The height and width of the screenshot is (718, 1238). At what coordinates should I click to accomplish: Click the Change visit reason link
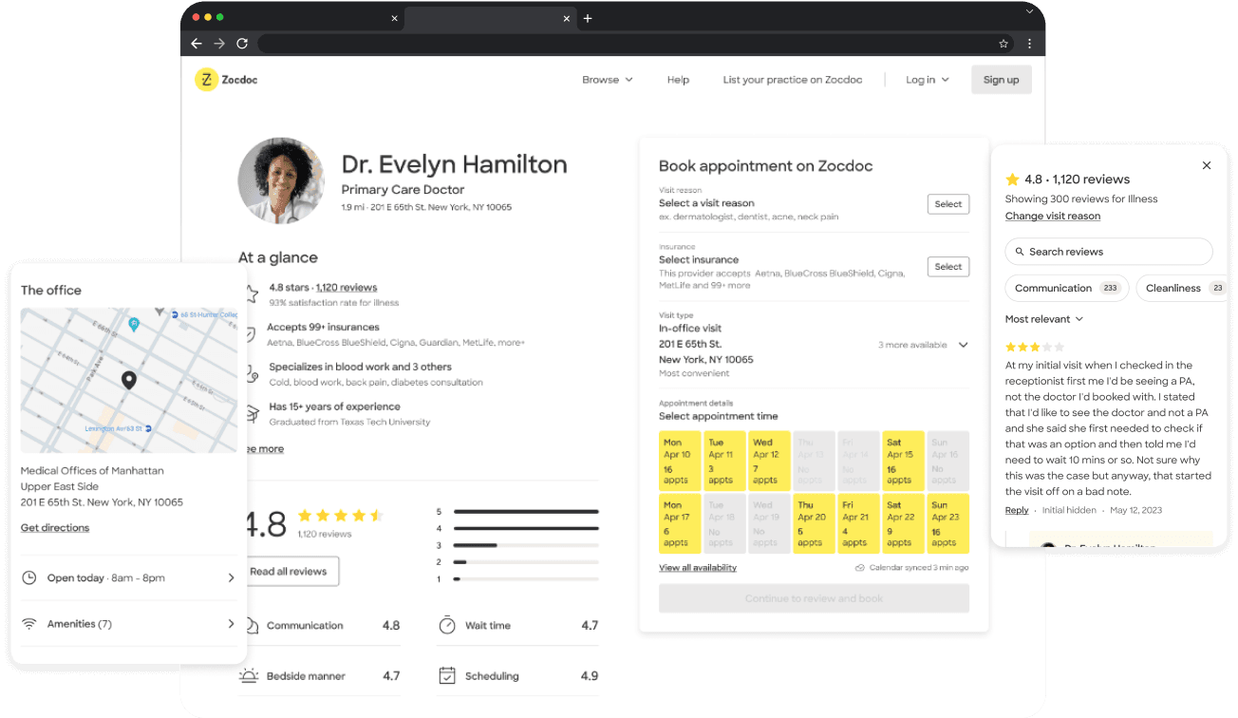(1053, 217)
